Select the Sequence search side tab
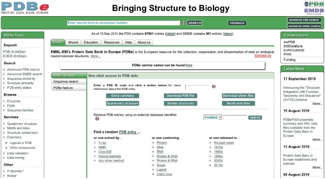The image size is (325, 179). 69,81
